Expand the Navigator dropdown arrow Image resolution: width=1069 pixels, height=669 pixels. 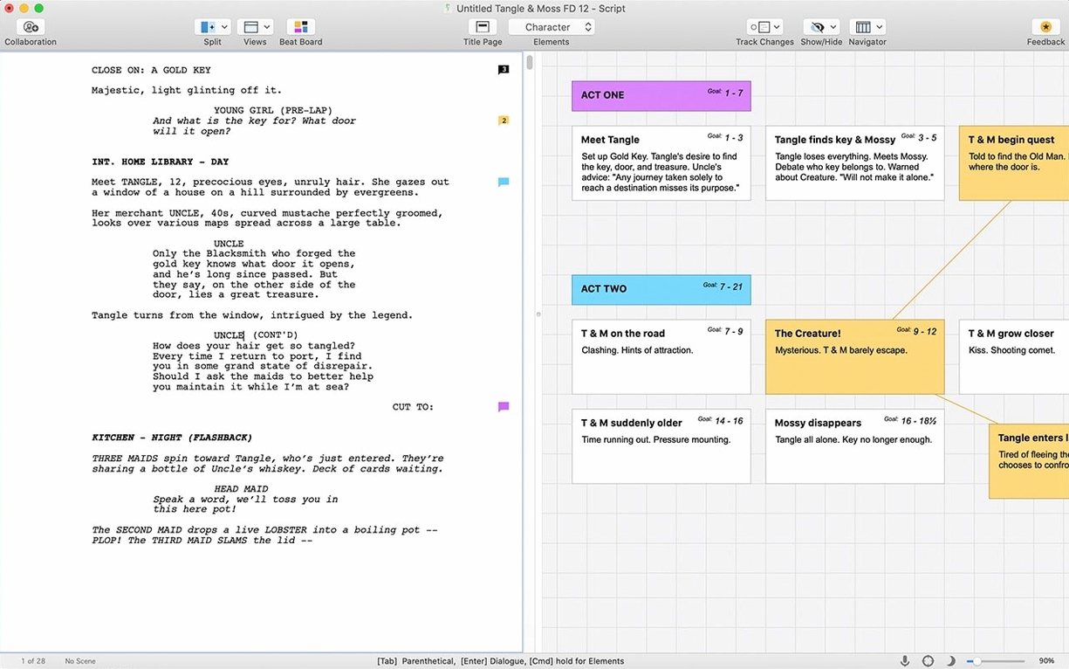click(x=879, y=27)
